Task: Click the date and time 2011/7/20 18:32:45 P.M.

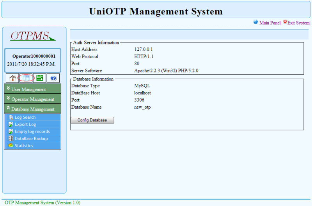Action: click(x=31, y=64)
